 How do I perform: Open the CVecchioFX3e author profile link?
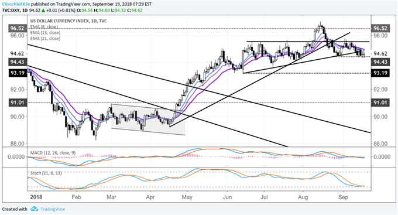(x=16, y=4)
